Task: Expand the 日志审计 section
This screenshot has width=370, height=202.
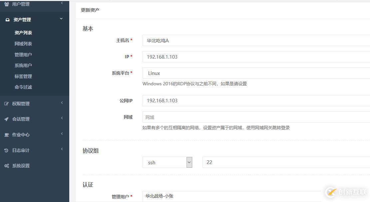Action: 62,150
